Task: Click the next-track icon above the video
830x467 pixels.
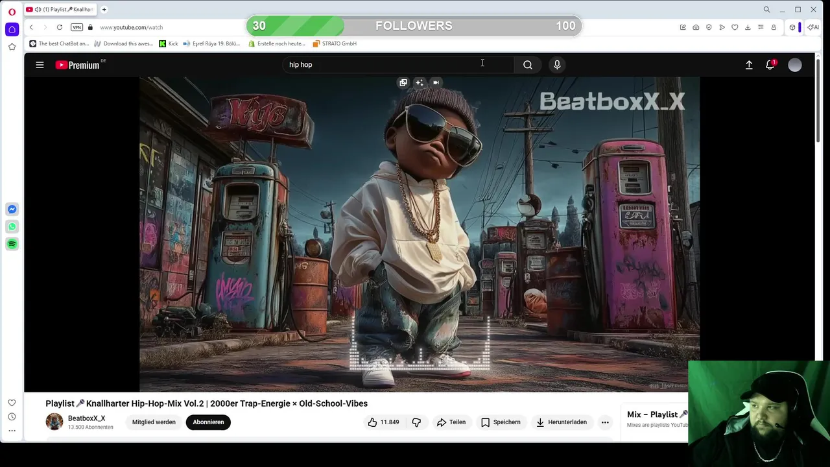Action: click(436, 82)
